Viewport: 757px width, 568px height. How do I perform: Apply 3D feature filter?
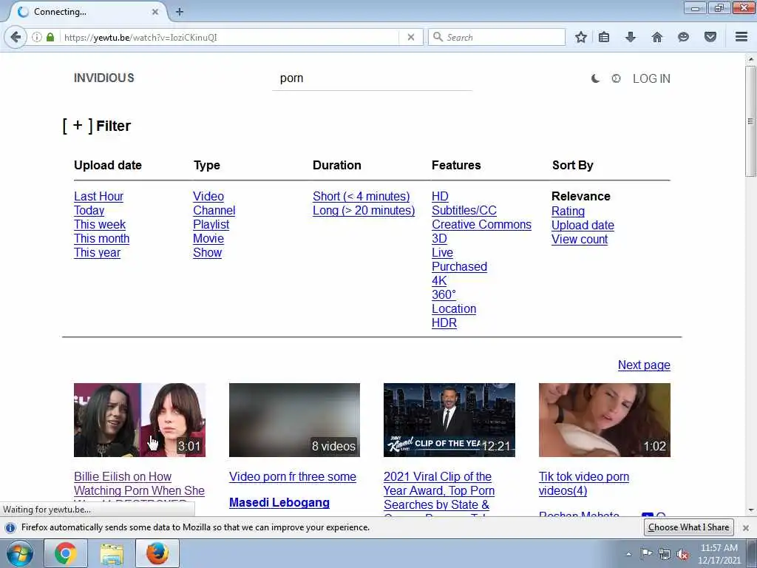coord(439,239)
